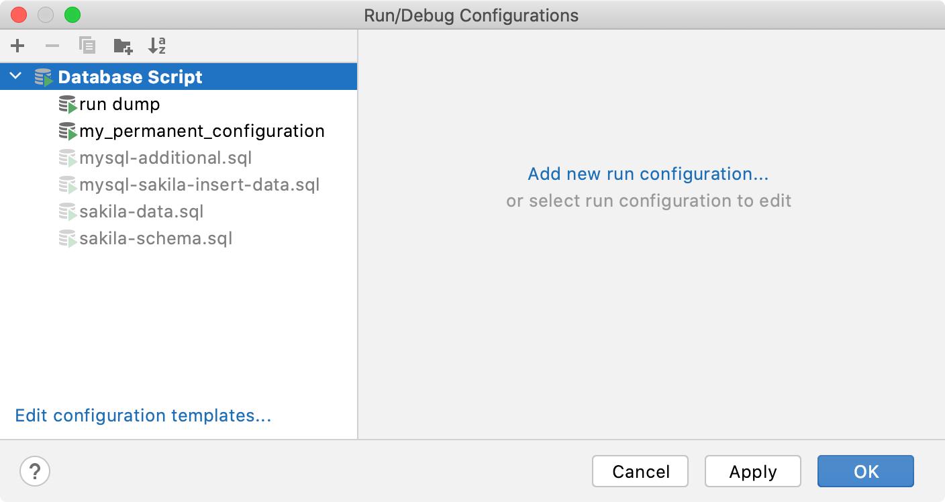This screenshot has width=945, height=502.
Task: Select the mysql-additional.sql configuration
Action: coord(165,158)
